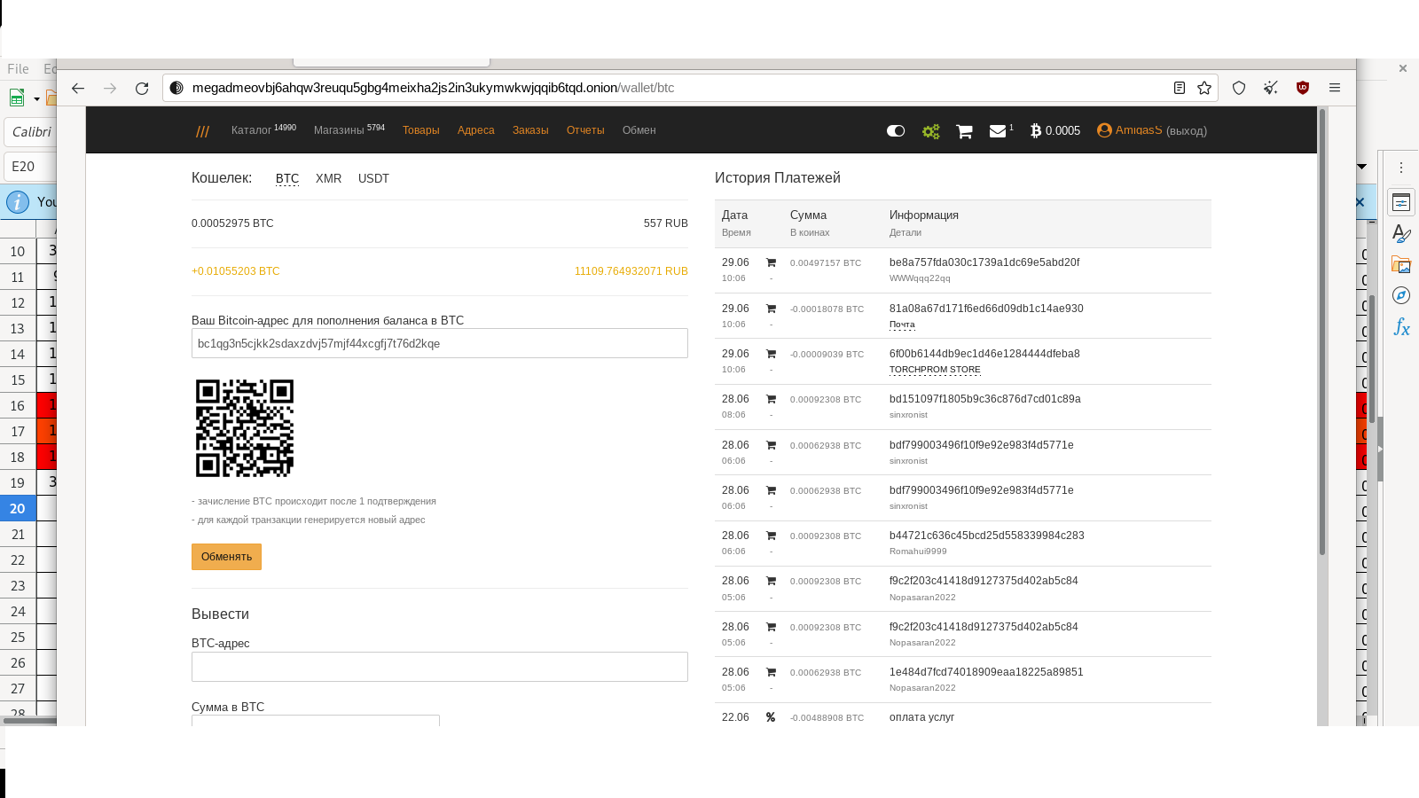This screenshot has height=798, width=1419.
Task: Open the browser hamburger application menu
Action: click(1334, 88)
